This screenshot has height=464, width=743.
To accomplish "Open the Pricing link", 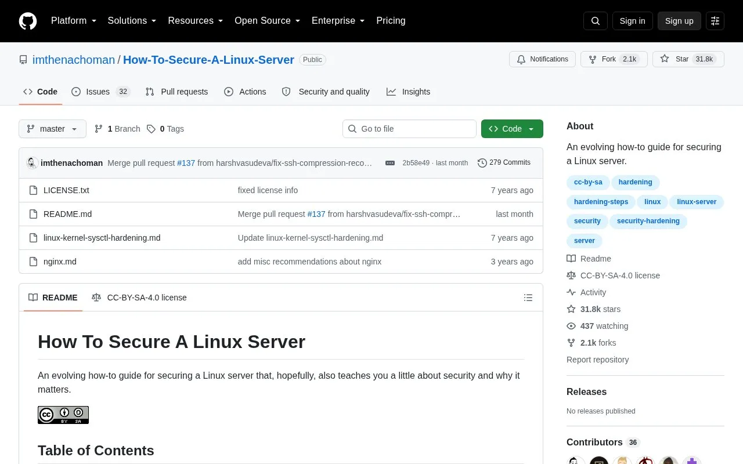I will click(391, 21).
